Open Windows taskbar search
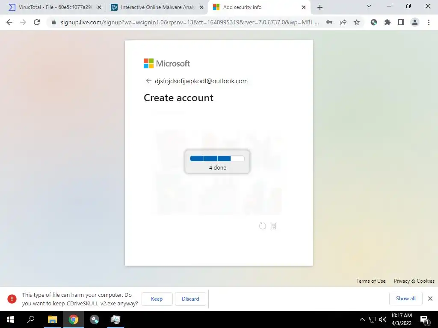 31,319
